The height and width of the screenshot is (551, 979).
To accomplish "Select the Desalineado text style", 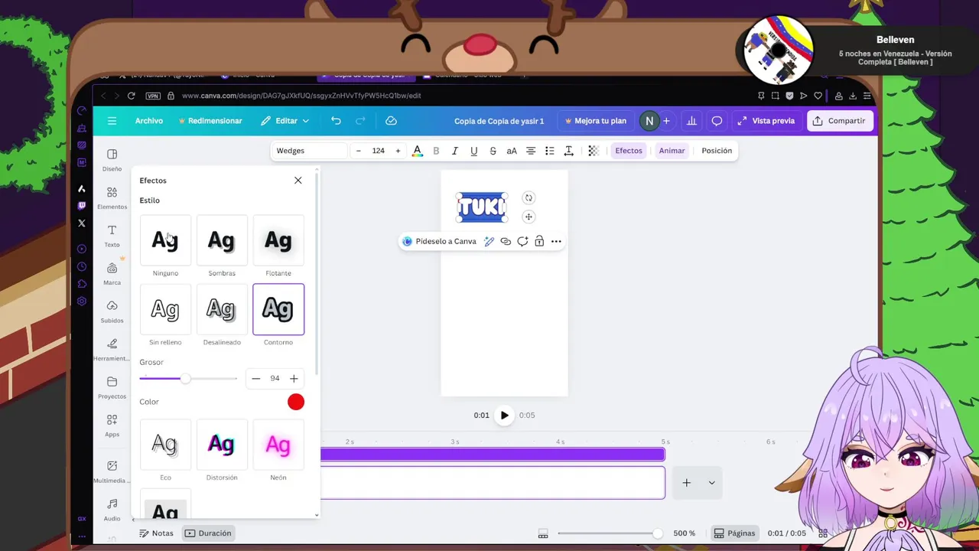I will tap(222, 309).
